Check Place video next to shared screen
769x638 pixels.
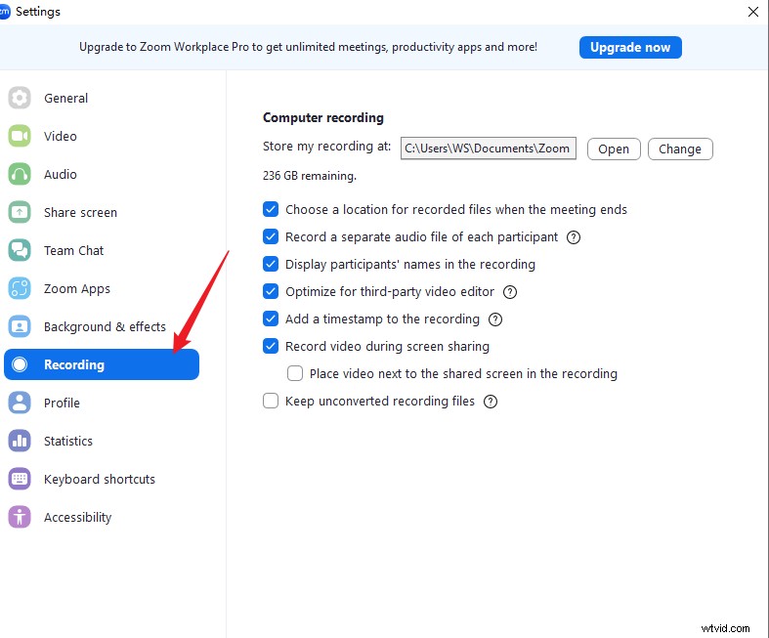click(x=295, y=373)
